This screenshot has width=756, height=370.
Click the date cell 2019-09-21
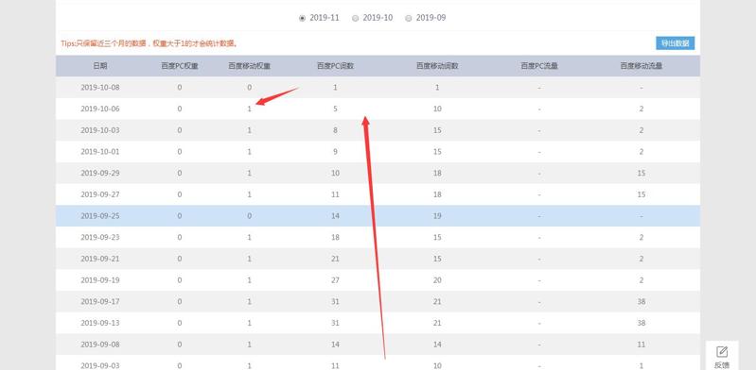pyautogui.click(x=100, y=259)
